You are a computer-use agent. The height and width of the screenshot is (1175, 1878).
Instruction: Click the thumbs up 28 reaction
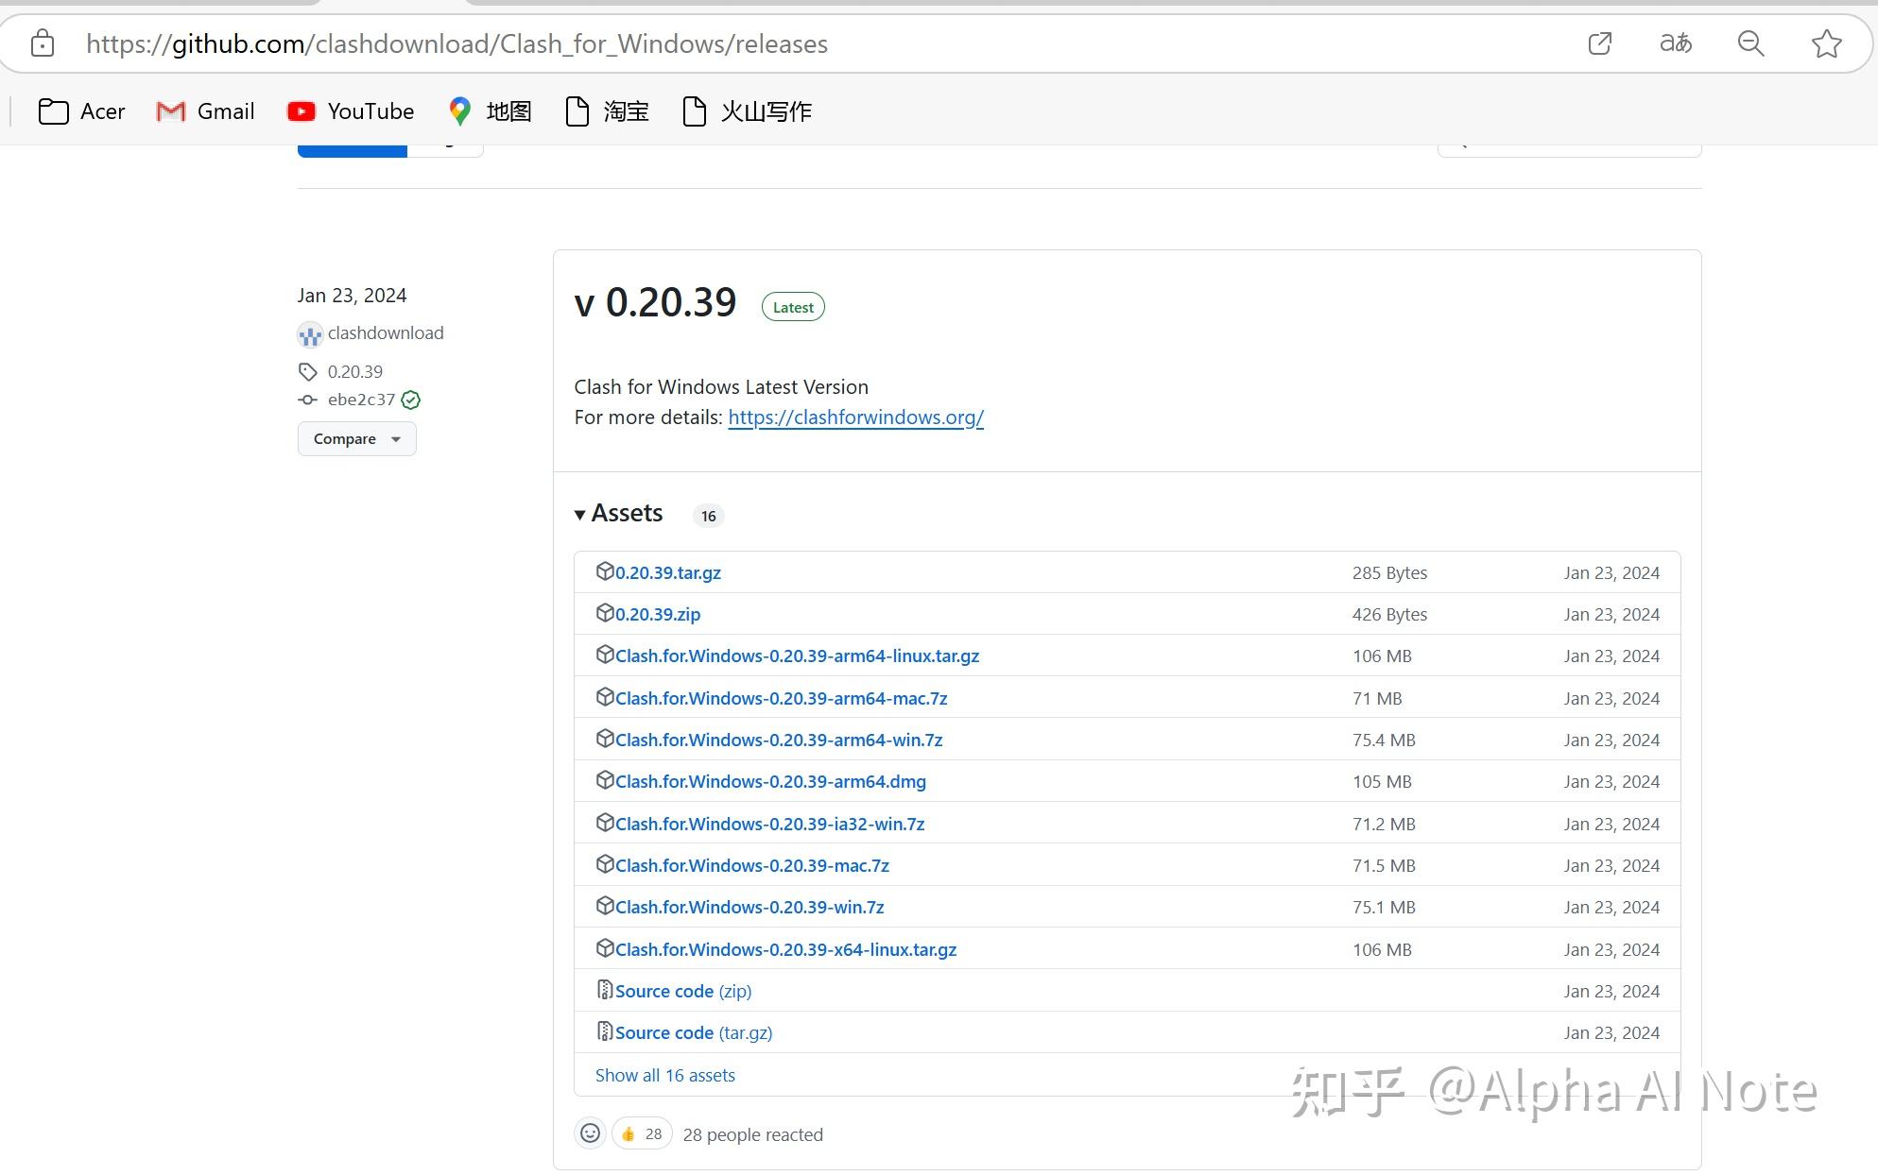tap(642, 1133)
